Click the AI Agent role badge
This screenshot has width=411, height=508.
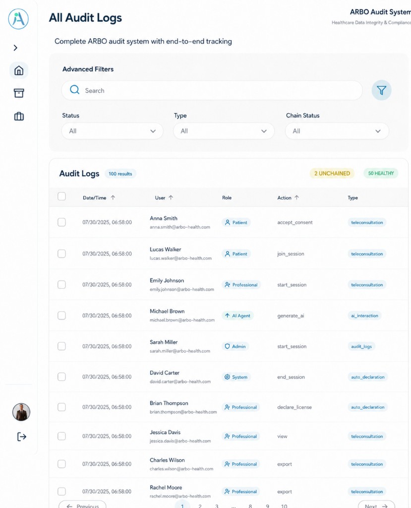[x=238, y=316]
